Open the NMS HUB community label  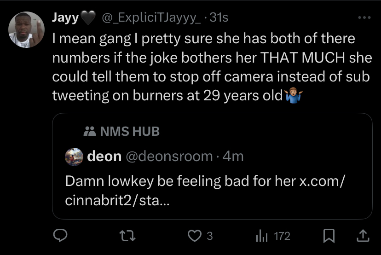click(129, 132)
